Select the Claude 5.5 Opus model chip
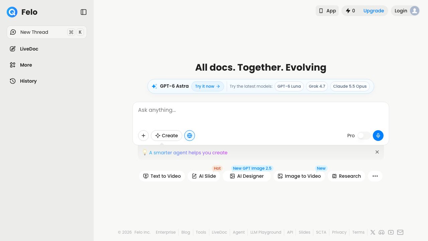This screenshot has width=428, height=241. pyautogui.click(x=350, y=86)
